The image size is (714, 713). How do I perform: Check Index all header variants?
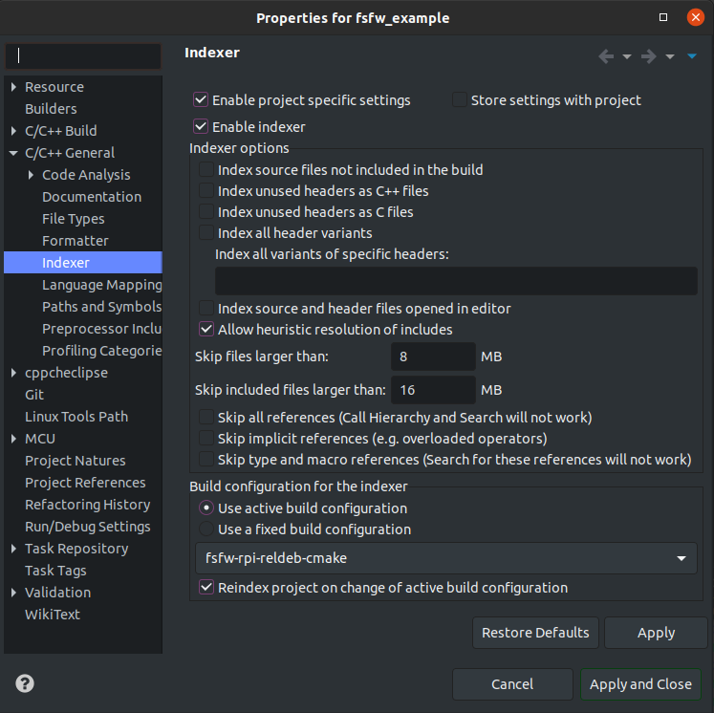[206, 232]
